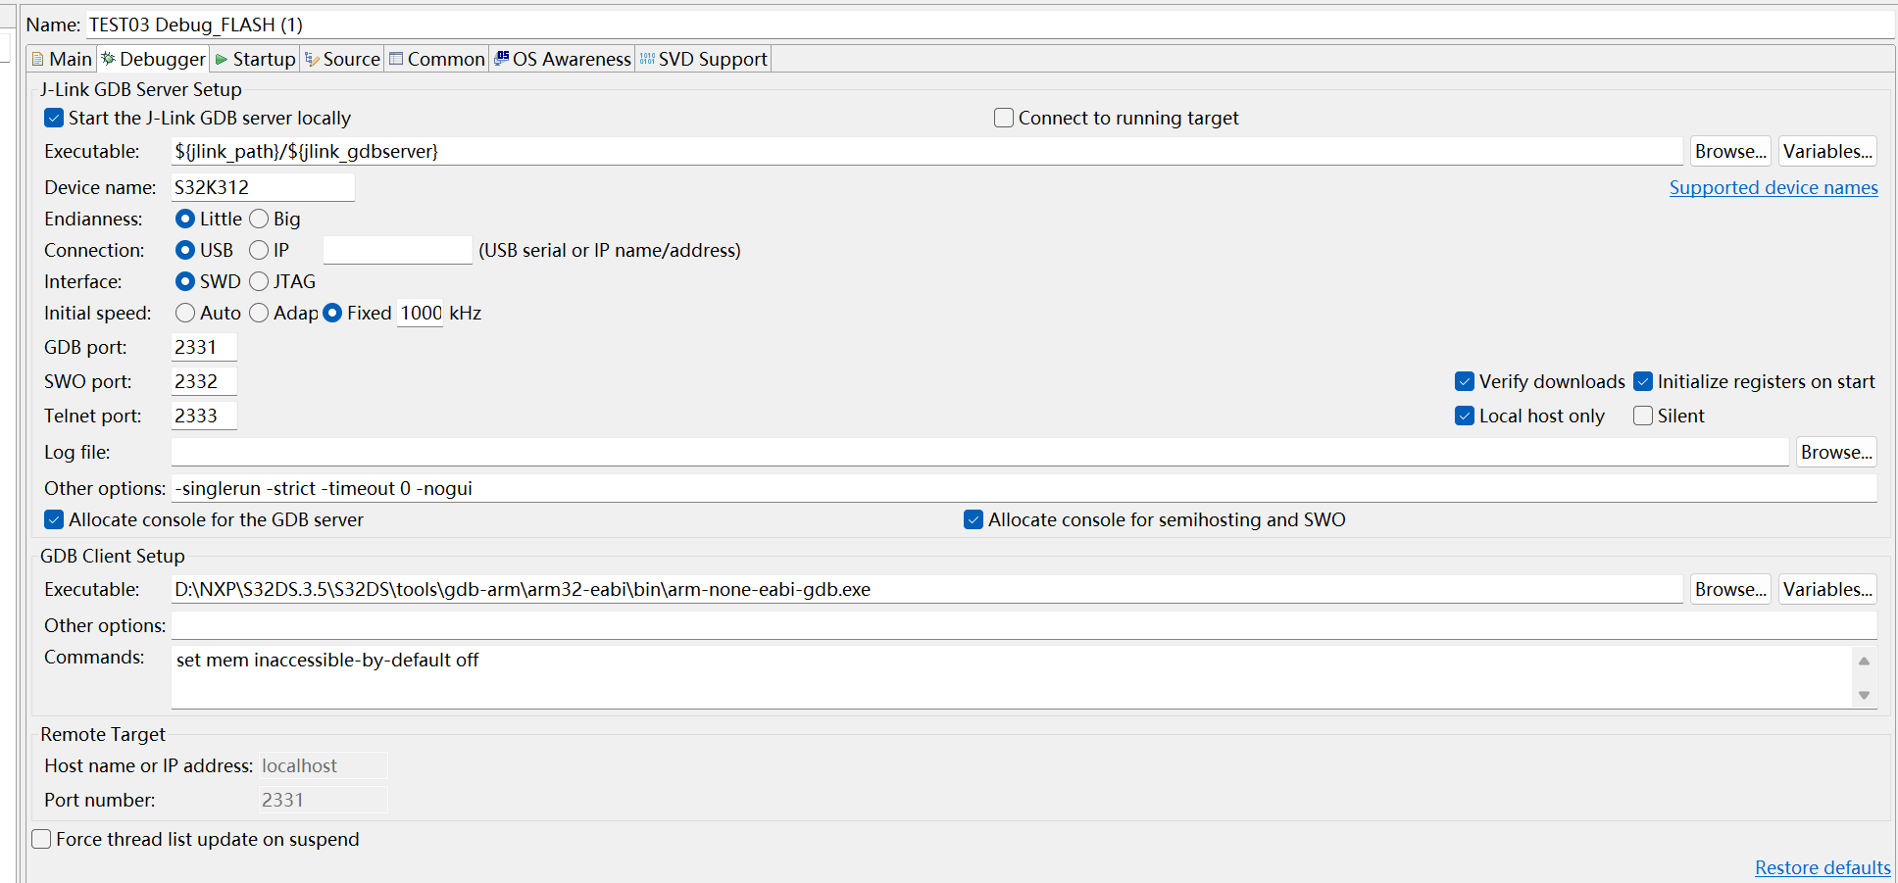Click Restore defaults
Viewport: 1898px width, 883px height.
tap(1822, 867)
